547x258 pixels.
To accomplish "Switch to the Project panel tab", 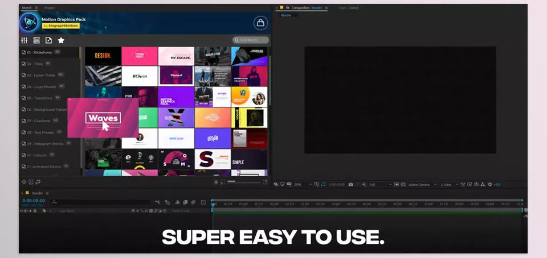I will (x=50, y=8).
